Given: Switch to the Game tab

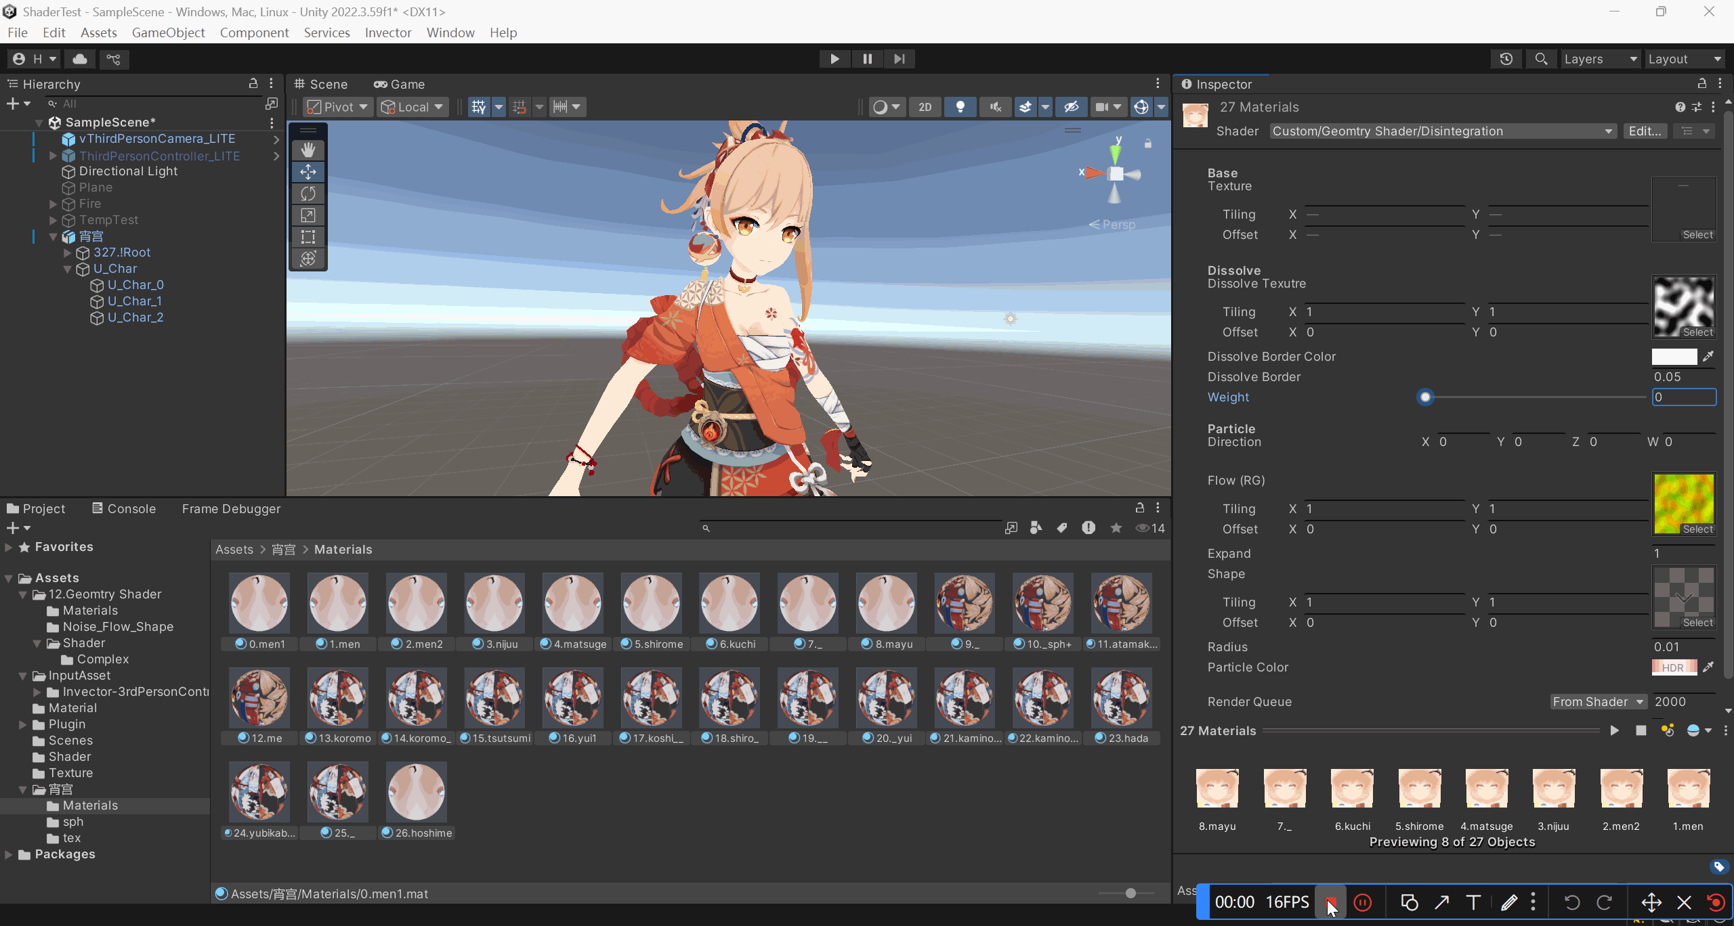Looking at the screenshot, I should click(x=400, y=84).
